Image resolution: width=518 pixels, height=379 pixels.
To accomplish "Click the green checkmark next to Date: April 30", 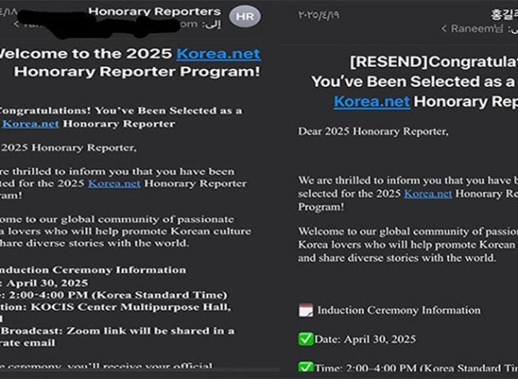I will pyautogui.click(x=306, y=339).
